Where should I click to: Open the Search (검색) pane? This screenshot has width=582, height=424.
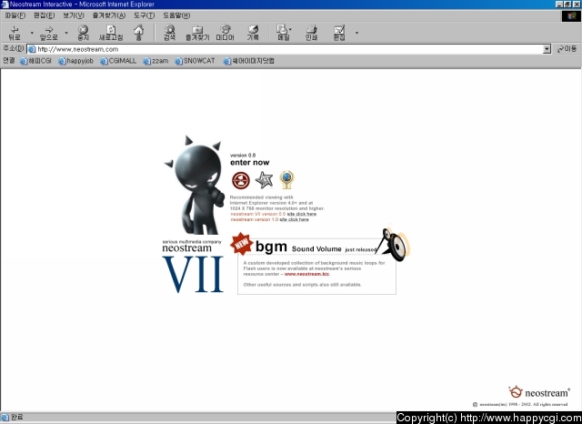(x=170, y=33)
